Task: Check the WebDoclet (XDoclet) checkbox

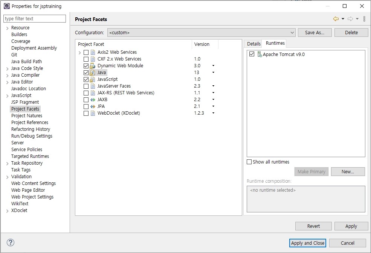Action: [x=86, y=113]
